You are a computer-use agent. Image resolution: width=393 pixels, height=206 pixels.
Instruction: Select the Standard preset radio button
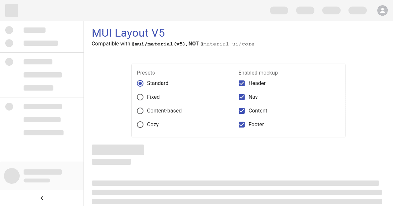tap(140, 83)
